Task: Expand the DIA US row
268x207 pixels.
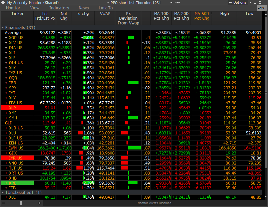Action: click(x=6, y=48)
